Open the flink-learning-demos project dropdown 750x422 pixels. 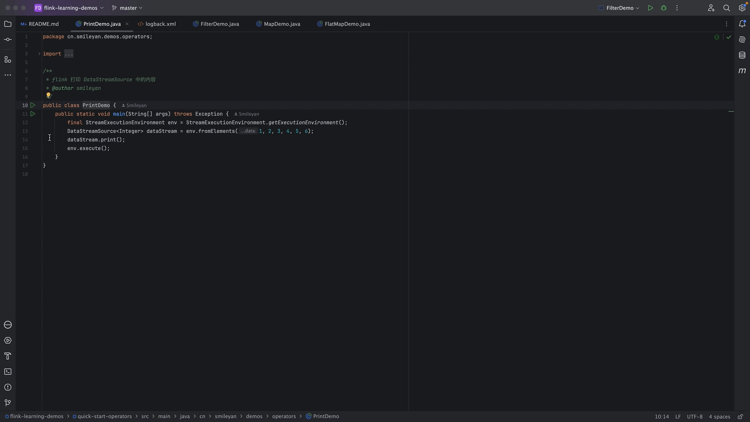pos(70,8)
